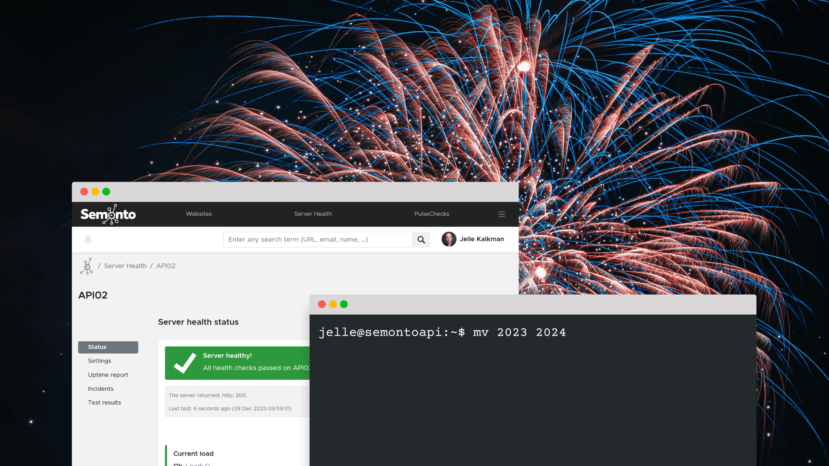Click the Semonto logo in the header
This screenshot has height=466, width=829.
pyautogui.click(x=108, y=214)
